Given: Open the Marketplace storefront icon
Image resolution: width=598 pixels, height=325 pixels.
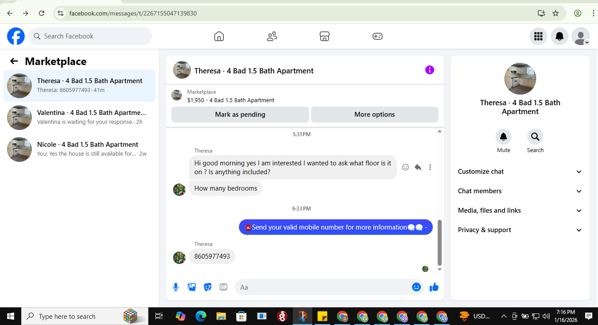Looking at the screenshot, I should [325, 36].
